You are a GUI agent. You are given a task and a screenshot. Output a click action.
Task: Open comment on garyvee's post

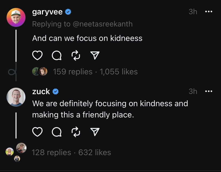click(x=57, y=55)
